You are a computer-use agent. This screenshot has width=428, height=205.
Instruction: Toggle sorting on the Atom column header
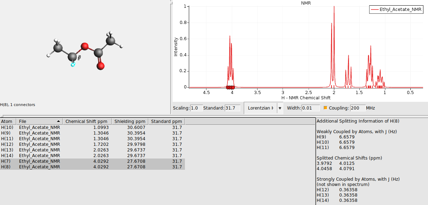(8, 121)
